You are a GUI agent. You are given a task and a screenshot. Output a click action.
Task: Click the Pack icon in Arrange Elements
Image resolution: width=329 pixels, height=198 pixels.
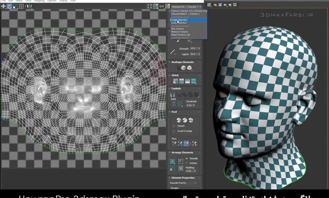click(x=173, y=161)
